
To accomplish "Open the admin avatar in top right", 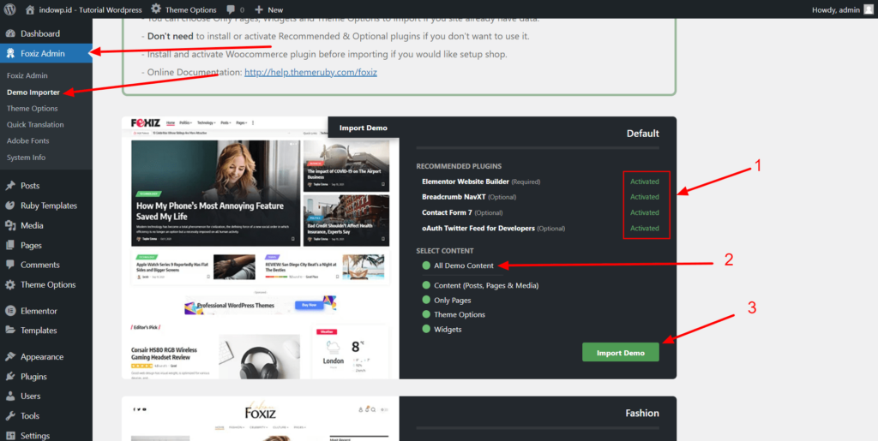I will 868,9.
